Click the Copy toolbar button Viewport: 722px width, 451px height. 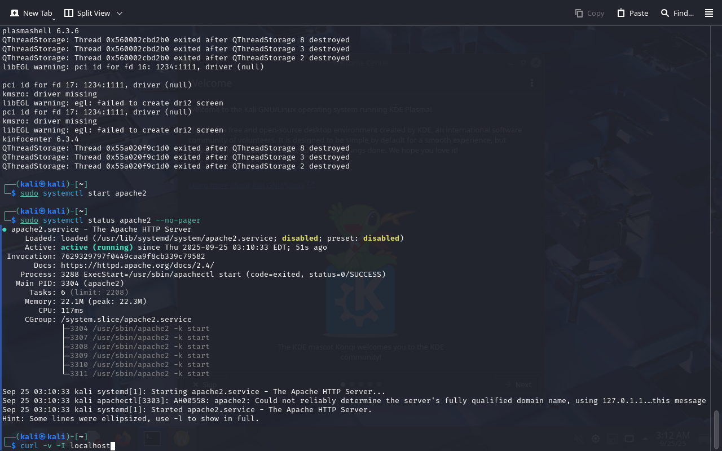pyautogui.click(x=589, y=13)
